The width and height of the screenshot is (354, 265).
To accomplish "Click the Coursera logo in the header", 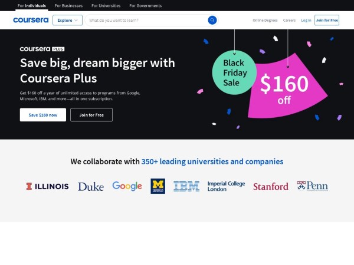I will point(31,20).
